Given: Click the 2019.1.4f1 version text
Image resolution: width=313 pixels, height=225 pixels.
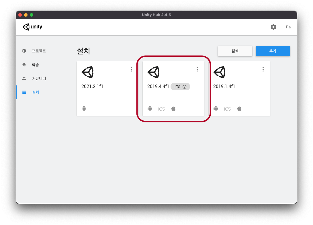Looking at the screenshot, I should (x=224, y=87).
